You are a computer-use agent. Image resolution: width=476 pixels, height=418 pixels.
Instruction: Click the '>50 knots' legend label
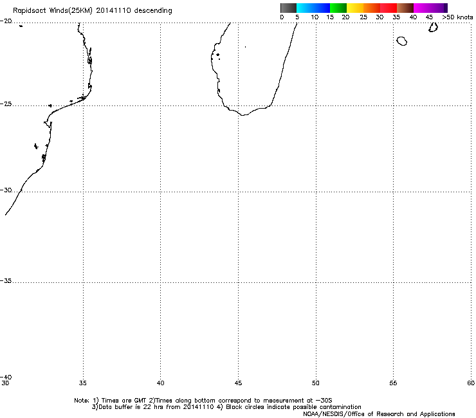pyautogui.click(x=457, y=17)
